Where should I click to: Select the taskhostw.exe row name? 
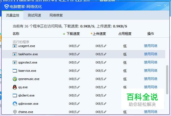click(x=28, y=54)
